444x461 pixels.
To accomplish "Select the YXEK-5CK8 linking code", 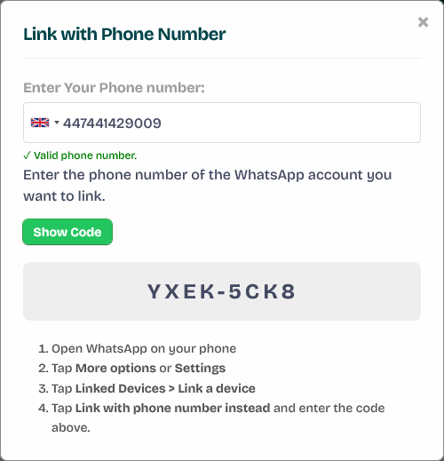I will coord(222,291).
